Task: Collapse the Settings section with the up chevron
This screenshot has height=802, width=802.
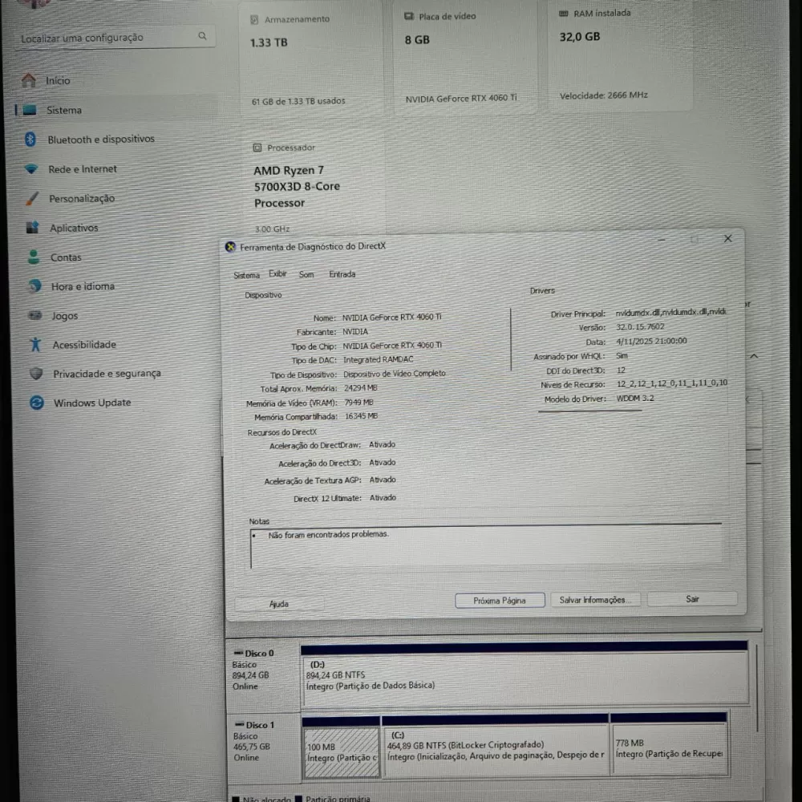Action: [x=754, y=356]
